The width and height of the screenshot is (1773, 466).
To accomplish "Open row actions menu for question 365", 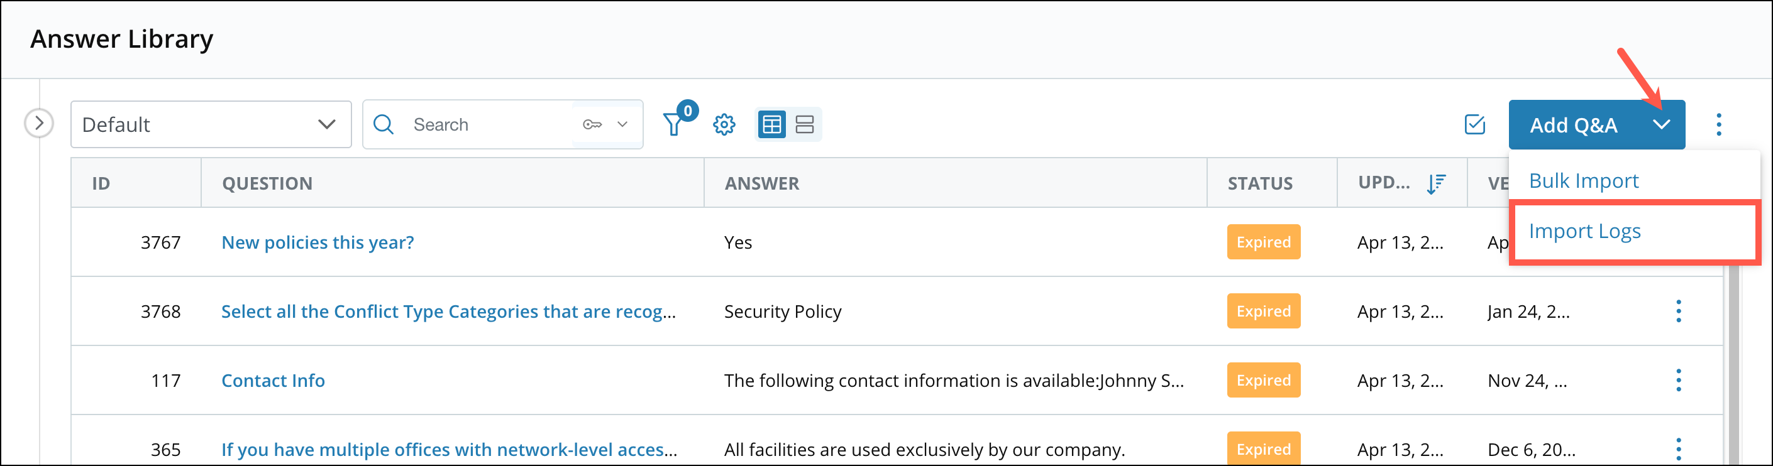I will 1678,449.
